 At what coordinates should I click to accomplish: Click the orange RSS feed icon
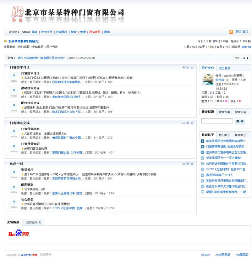(230, 32)
